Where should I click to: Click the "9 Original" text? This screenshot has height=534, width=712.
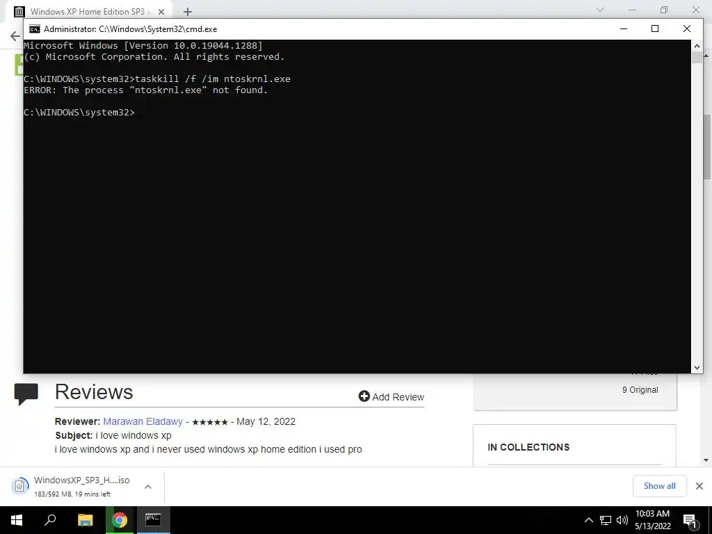(x=640, y=389)
